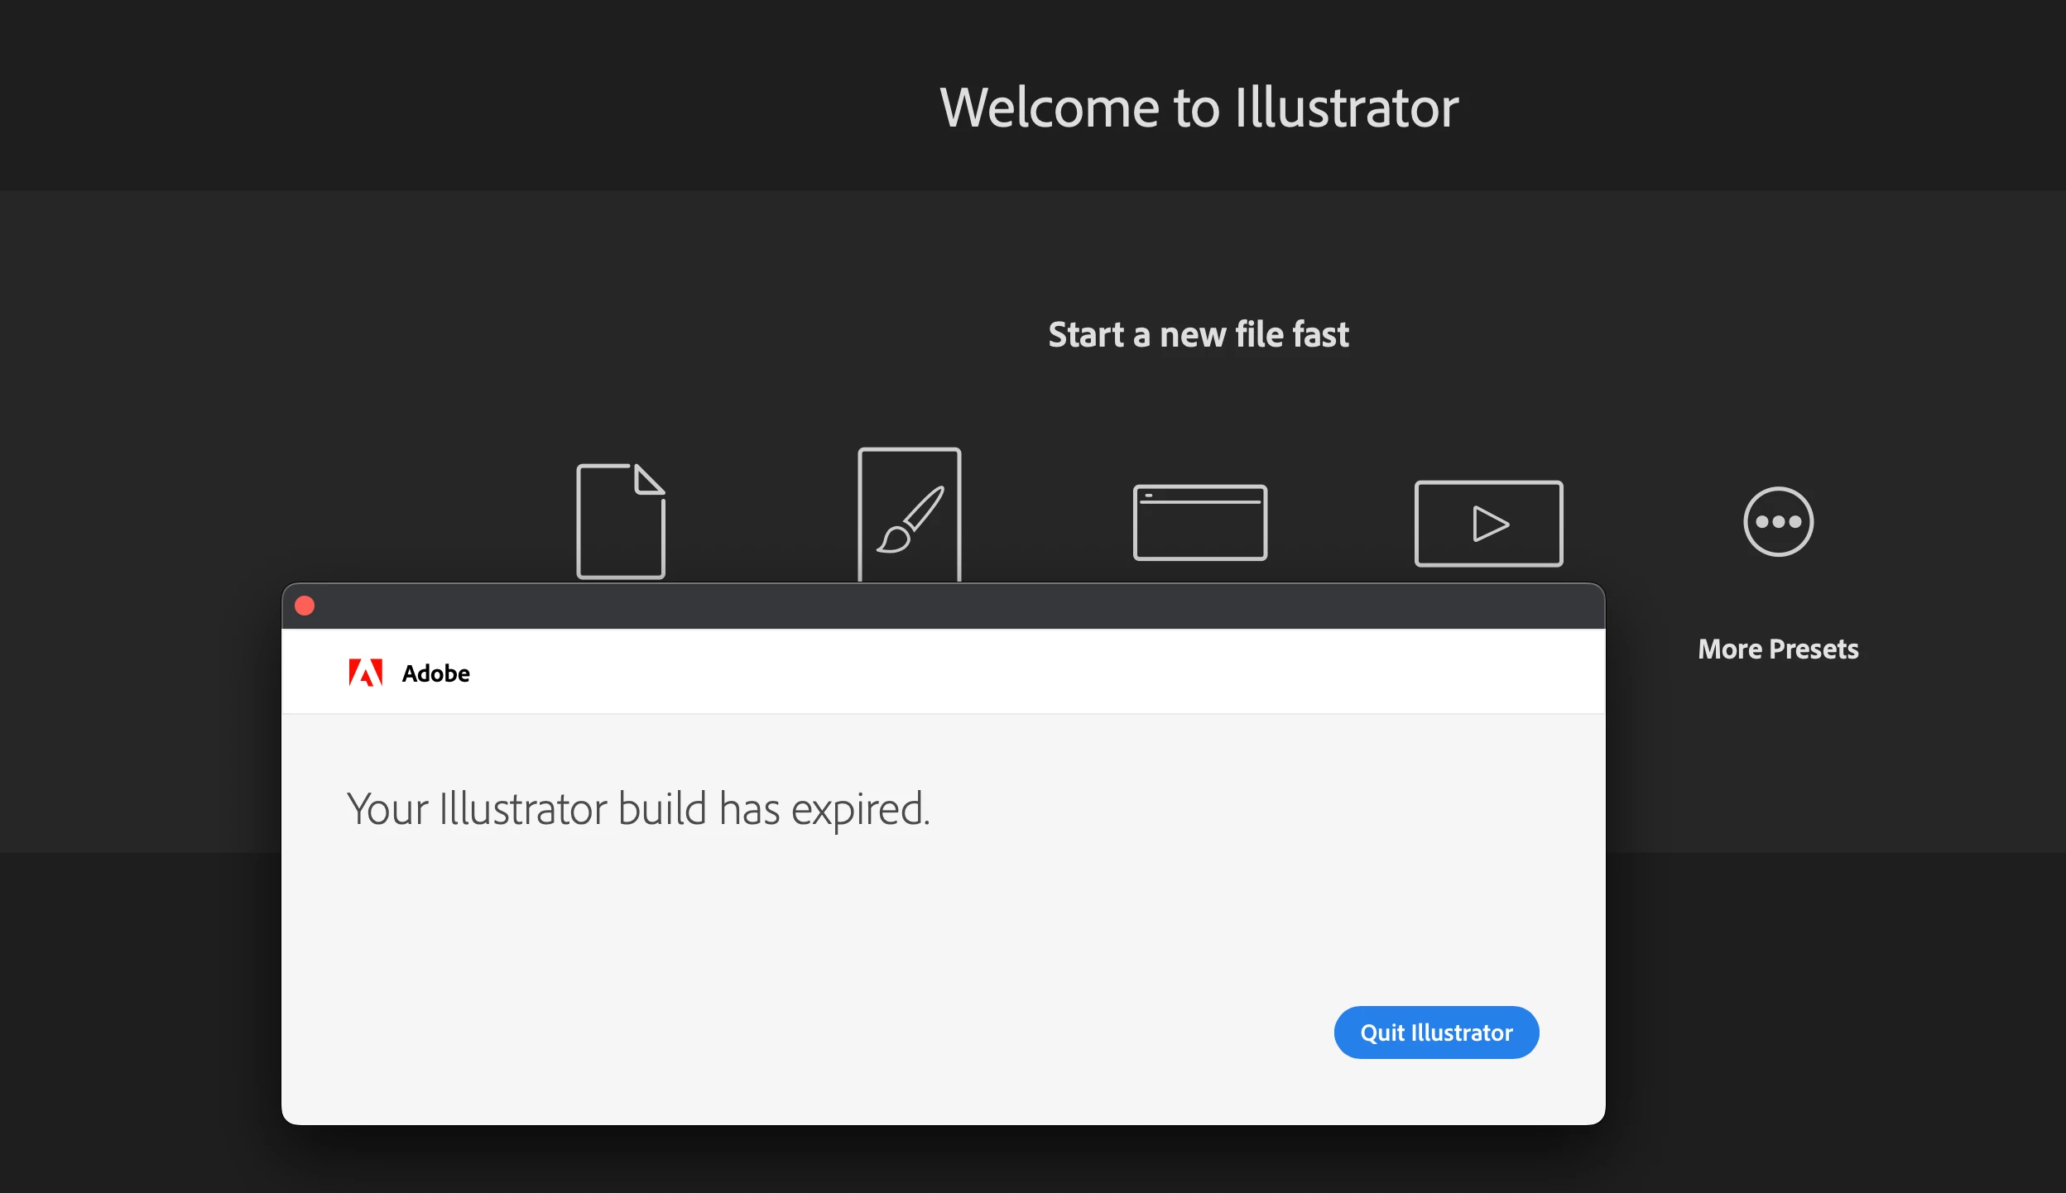2066x1193 pixels.
Task: Click the red Adobe logo icon
Action: pyautogui.click(x=365, y=673)
